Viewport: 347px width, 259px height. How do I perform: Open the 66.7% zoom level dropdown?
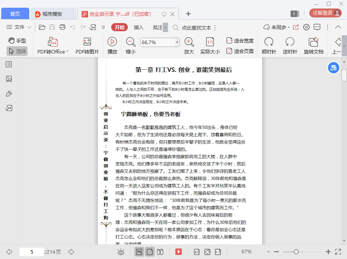[x=177, y=42]
